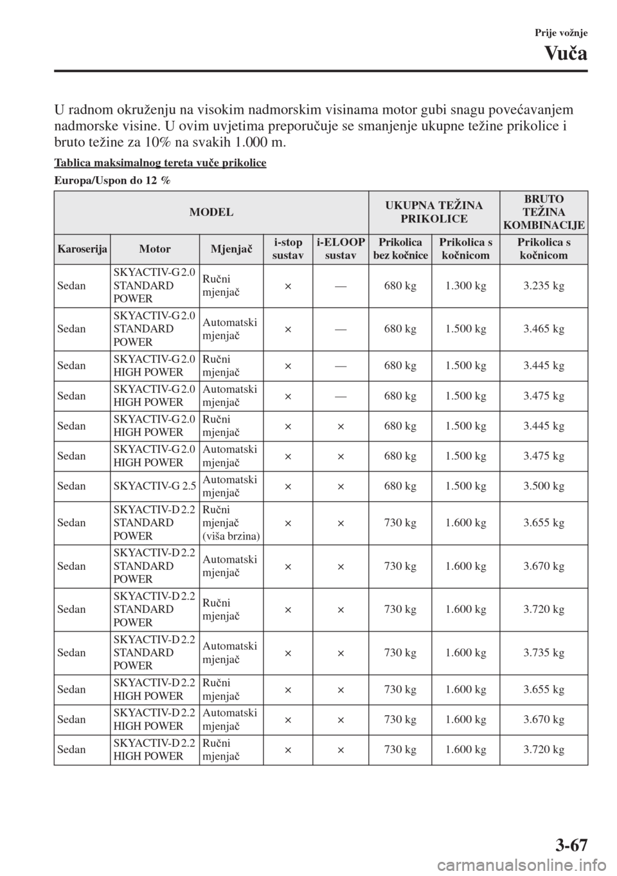Click the page number '3-67'
Image resolution: width=617 pixels, height=876 pixels.
571,844
